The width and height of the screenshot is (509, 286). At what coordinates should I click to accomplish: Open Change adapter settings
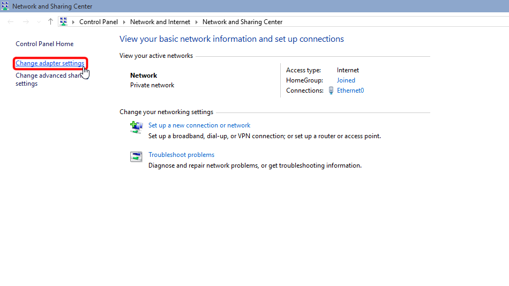[x=49, y=63]
